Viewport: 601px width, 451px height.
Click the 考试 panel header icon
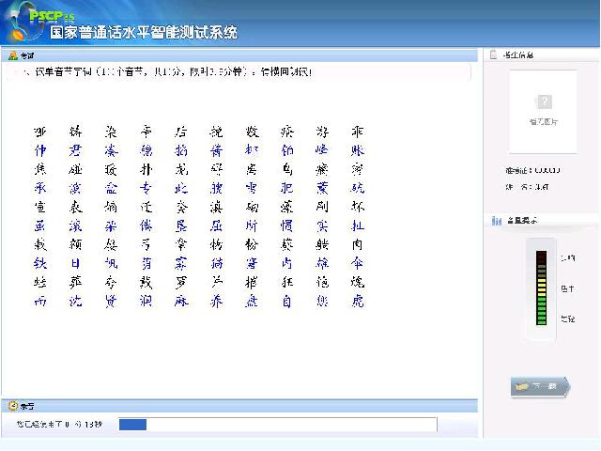[12, 55]
